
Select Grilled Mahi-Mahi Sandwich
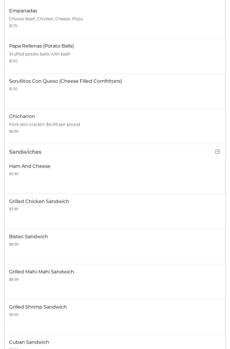tap(42, 272)
